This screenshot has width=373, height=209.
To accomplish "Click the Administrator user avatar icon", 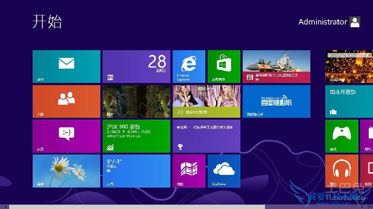I will click(355, 22).
